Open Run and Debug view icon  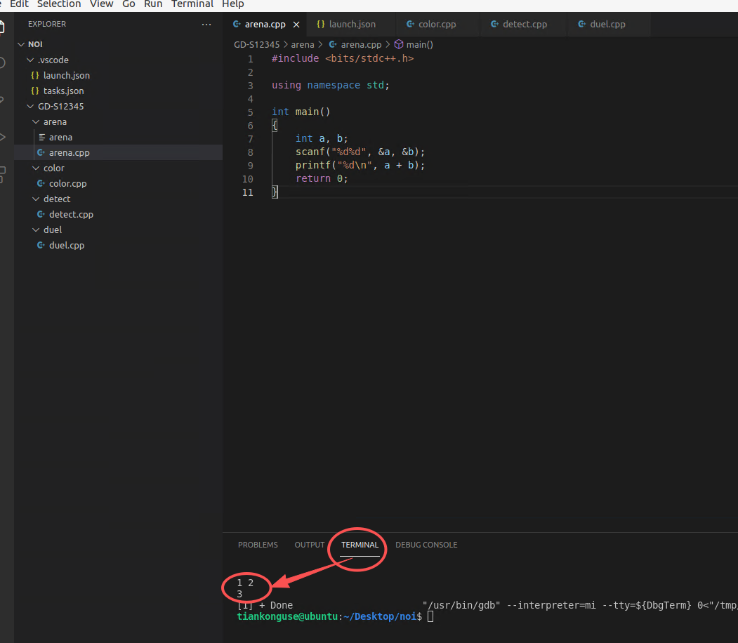(x=2, y=136)
